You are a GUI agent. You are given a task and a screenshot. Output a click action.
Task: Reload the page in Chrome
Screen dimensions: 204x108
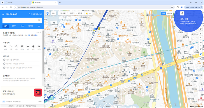click(11, 7)
